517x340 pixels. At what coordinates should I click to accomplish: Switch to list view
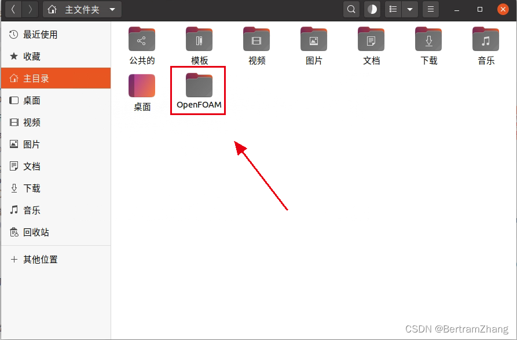pos(393,9)
